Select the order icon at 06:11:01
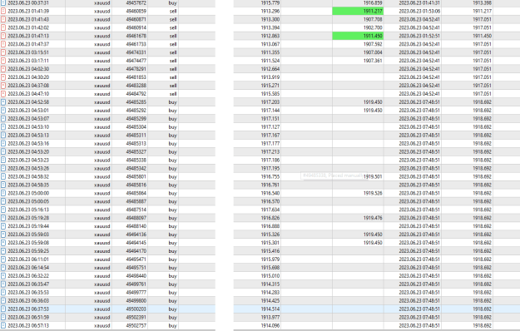This screenshot has width=520, height=331. click(3, 259)
